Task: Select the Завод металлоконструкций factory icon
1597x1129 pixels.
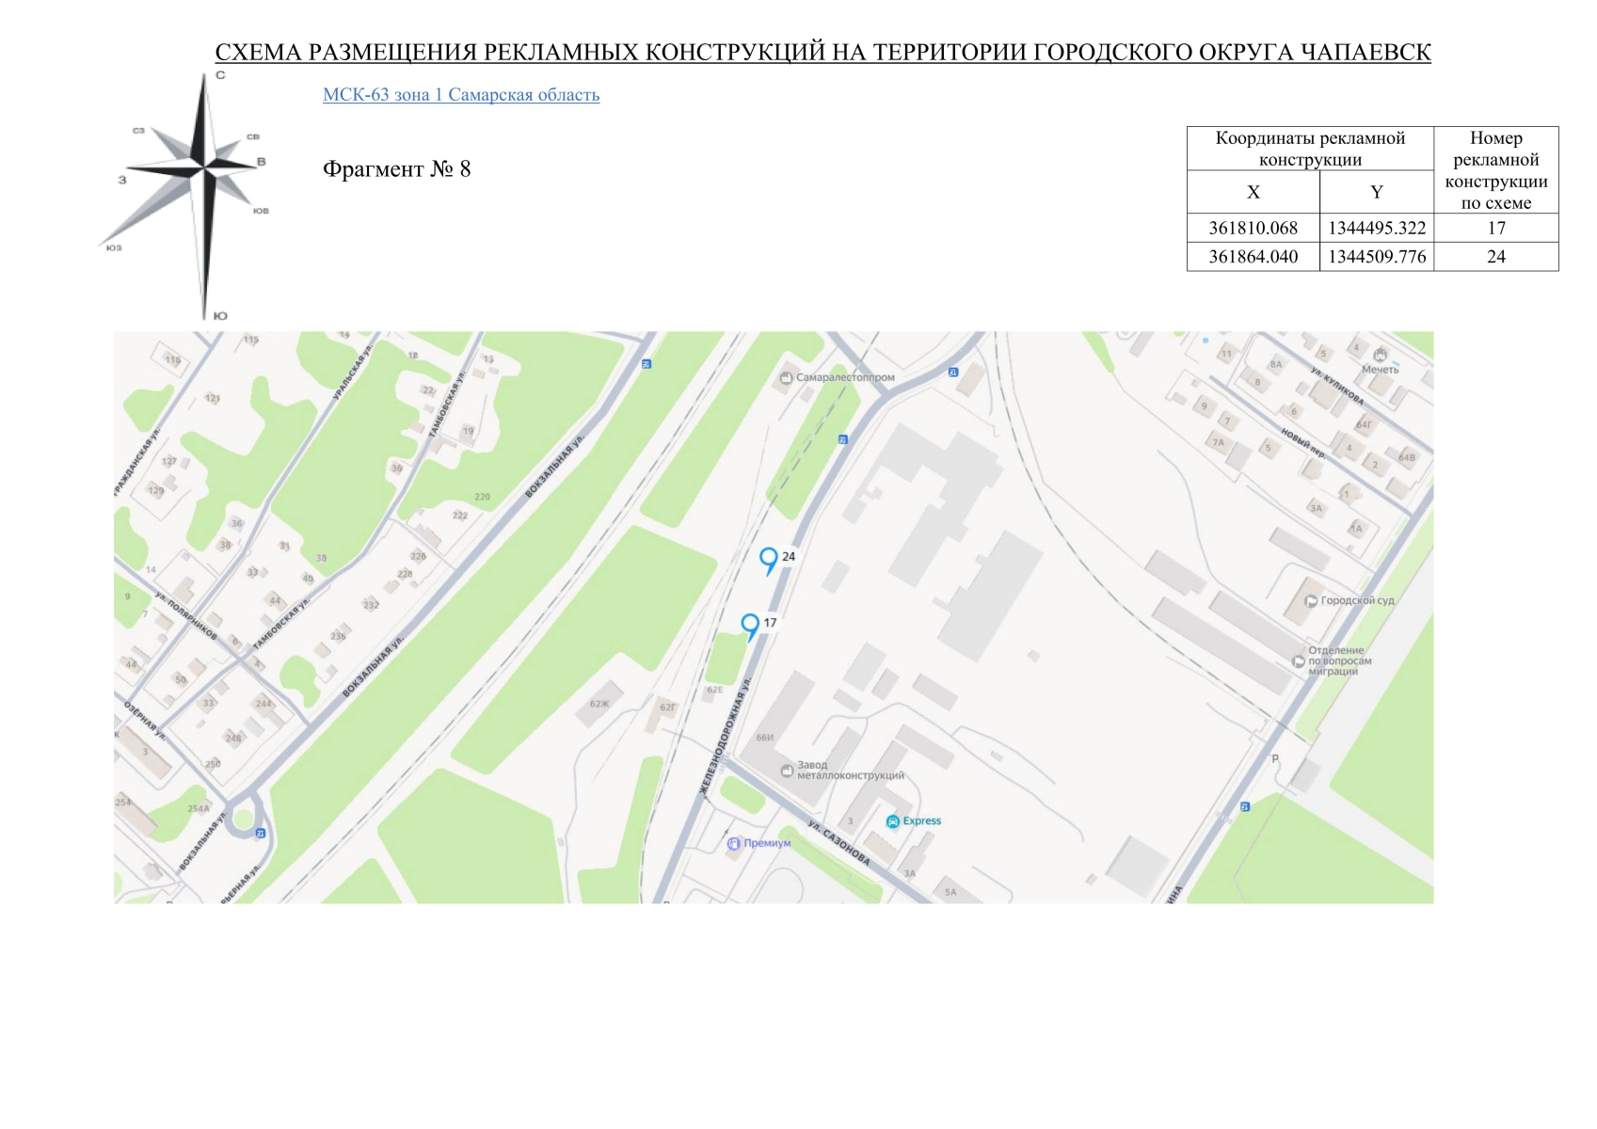Action: click(x=787, y=771)
